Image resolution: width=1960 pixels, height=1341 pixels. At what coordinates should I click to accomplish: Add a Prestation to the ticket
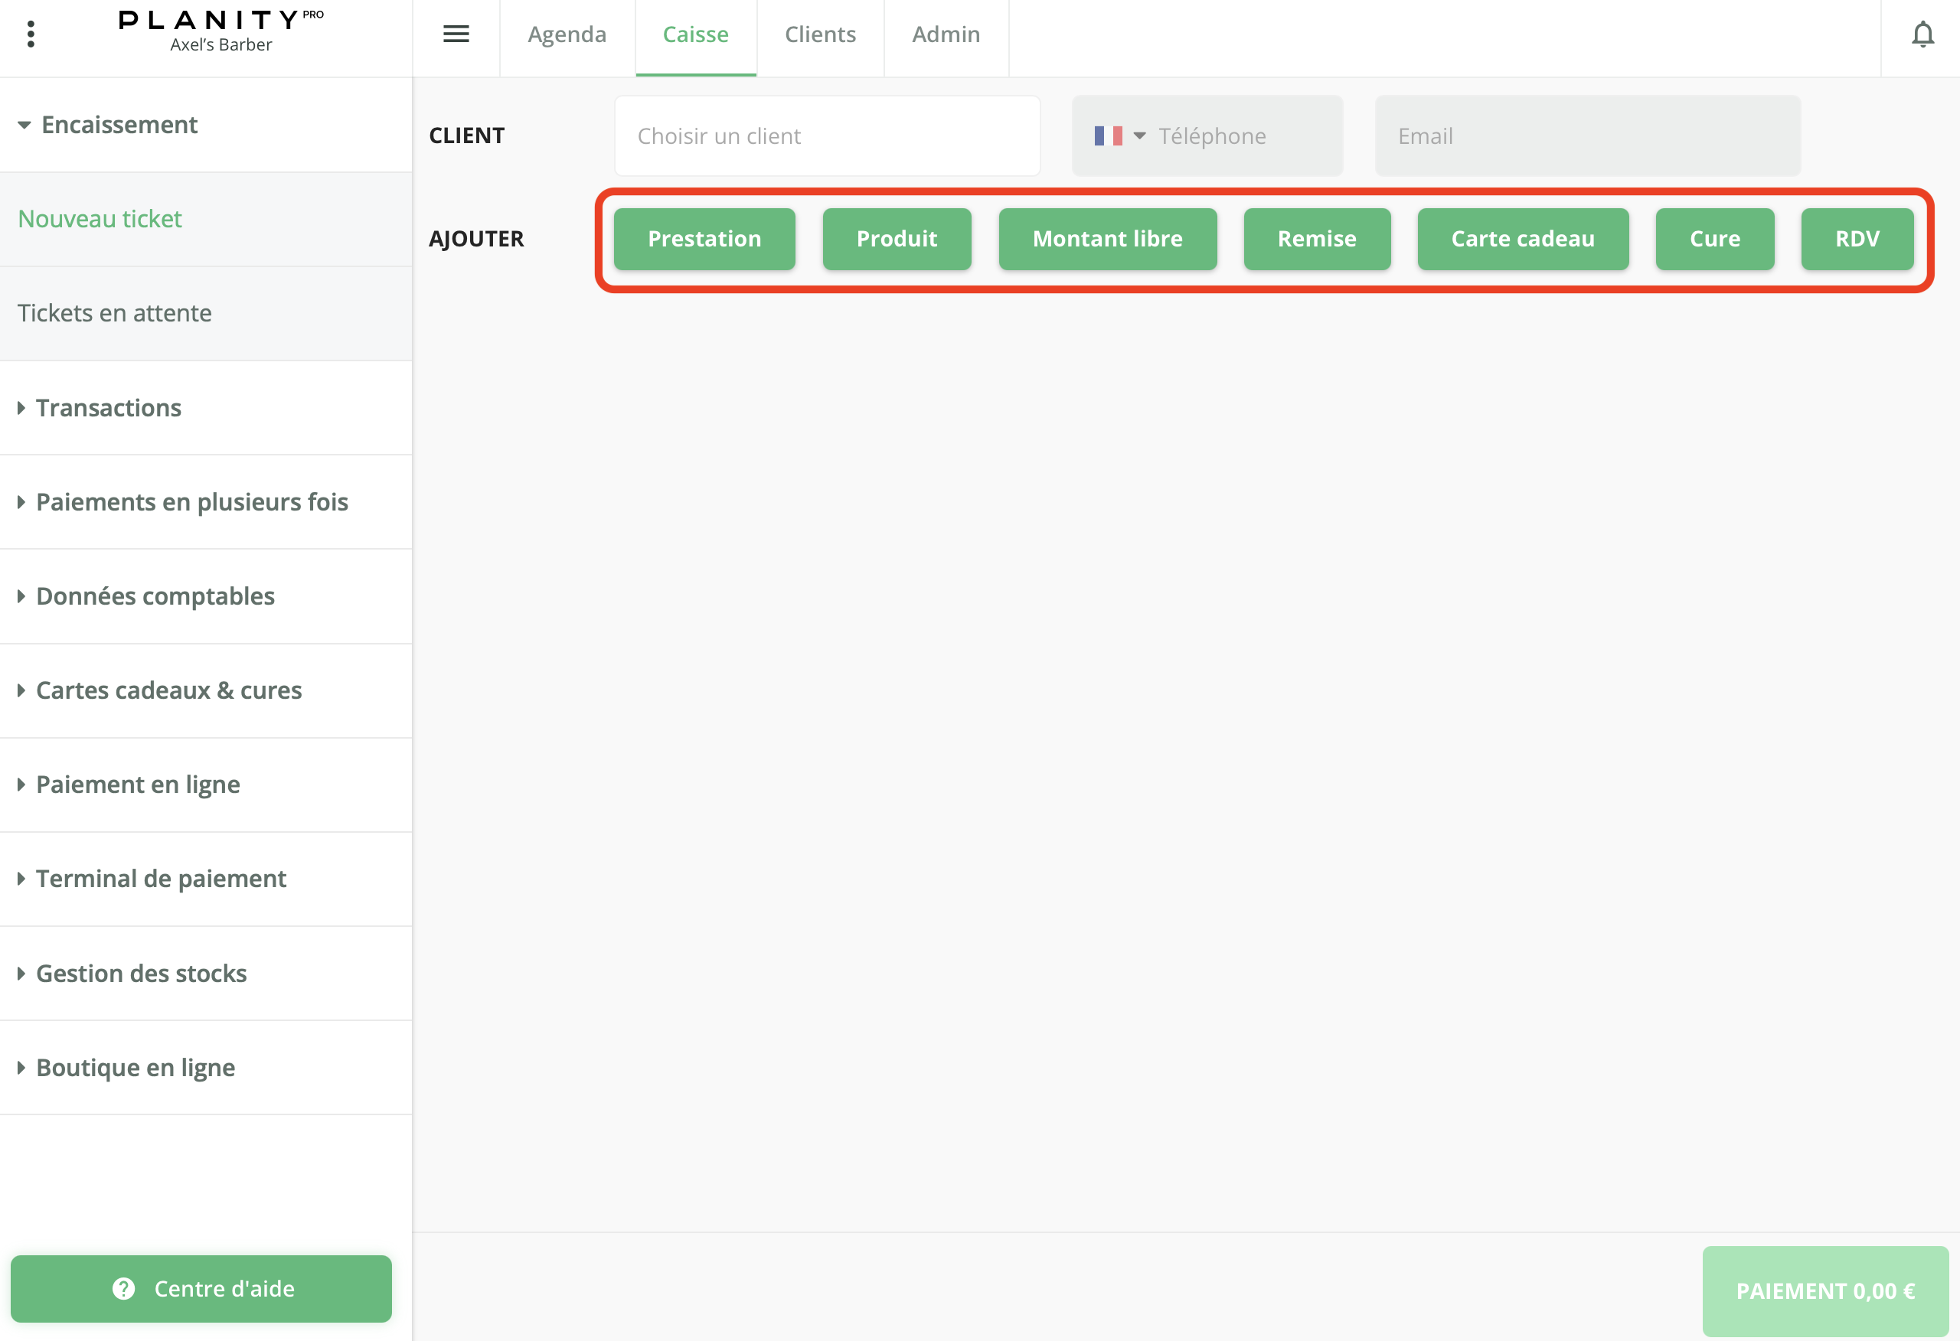coord(704,240)
